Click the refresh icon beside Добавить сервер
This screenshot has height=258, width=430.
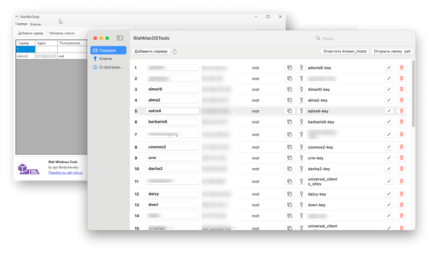coord(175,52)
